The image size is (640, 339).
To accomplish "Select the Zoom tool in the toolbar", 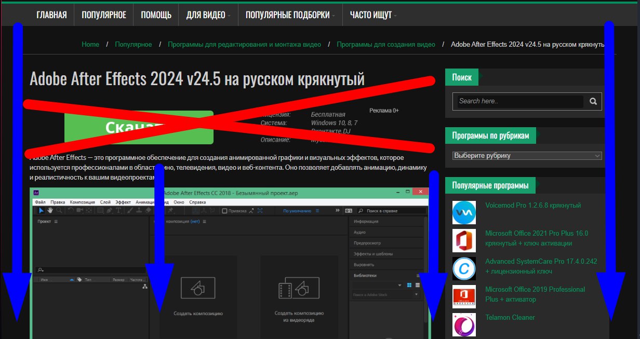I will point(59,211).
